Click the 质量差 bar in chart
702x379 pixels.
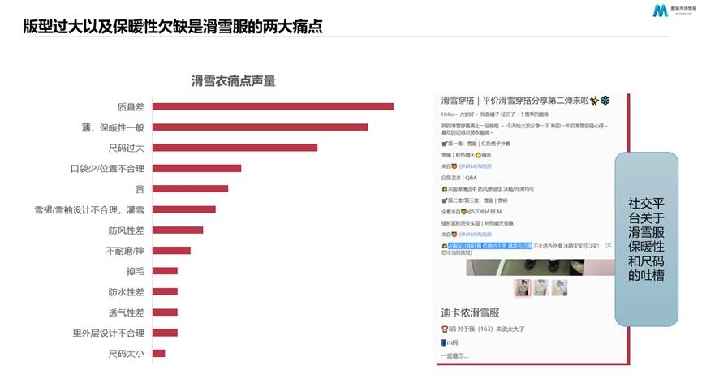coord(273,106)
